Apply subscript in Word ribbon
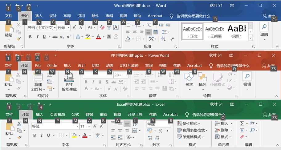The image size is (281, 150). point(62,37)
